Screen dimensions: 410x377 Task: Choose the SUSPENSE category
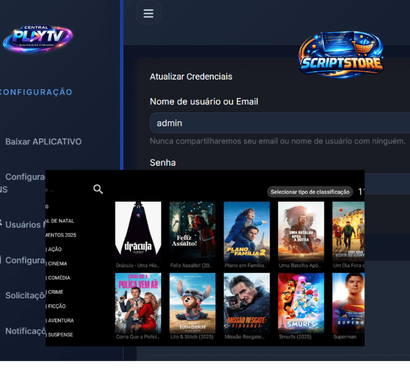coord(60,335)
